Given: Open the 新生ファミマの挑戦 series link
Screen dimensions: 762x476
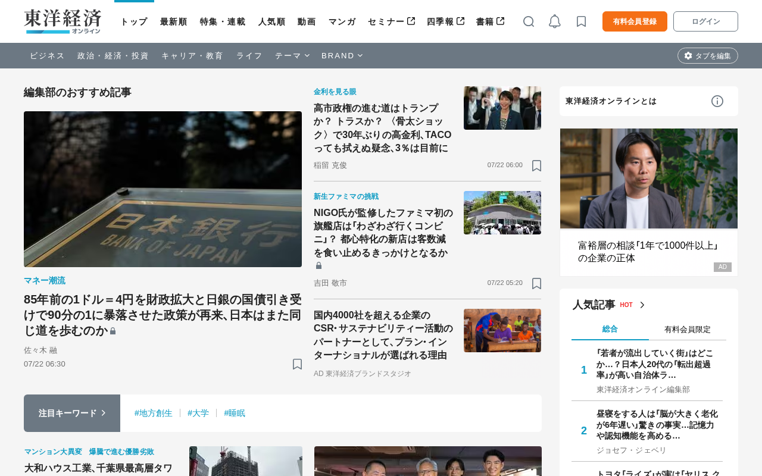Looking at the screenshot, I should 346,196.
